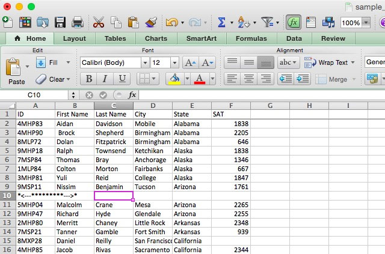Open the Clear options dropdown arrow
This screenshot has height=254, width=385.
[x=68, y=79]
